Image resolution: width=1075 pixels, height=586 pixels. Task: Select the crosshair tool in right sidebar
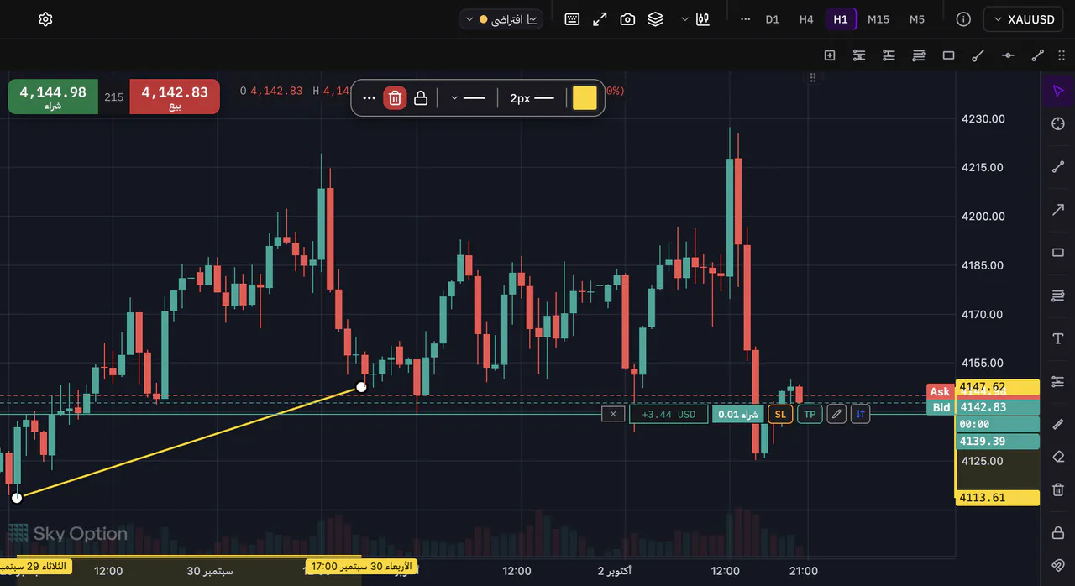point(1058,124)
